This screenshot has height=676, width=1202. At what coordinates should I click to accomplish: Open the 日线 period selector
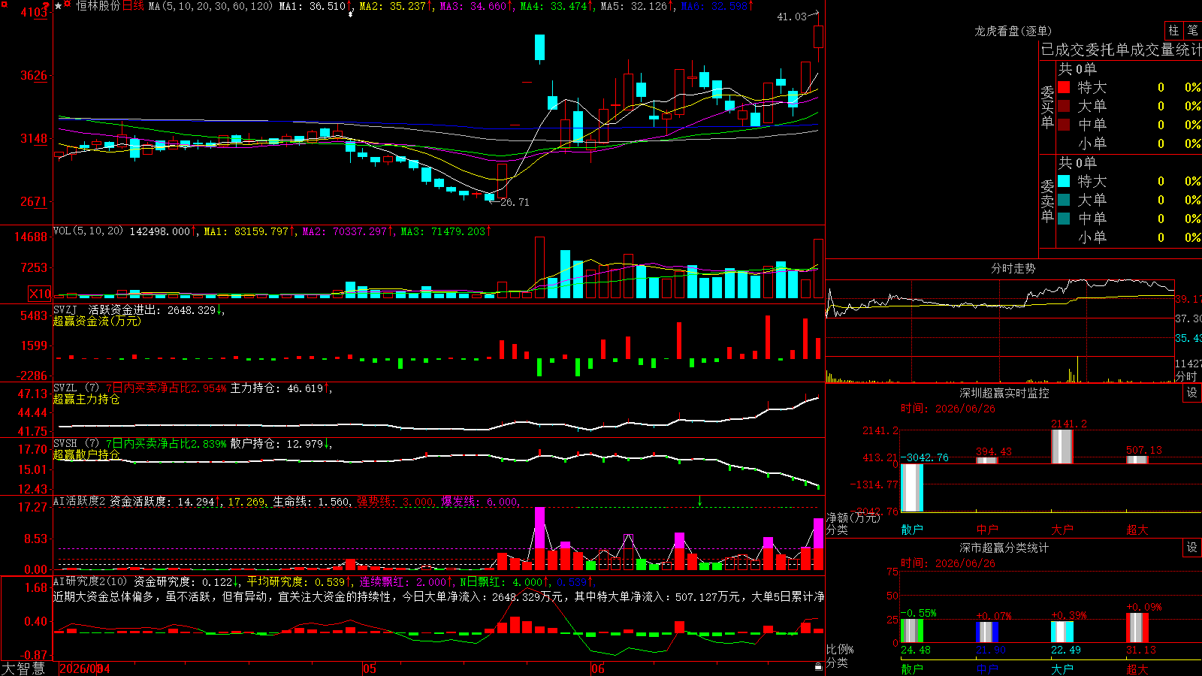pos(133,6)
